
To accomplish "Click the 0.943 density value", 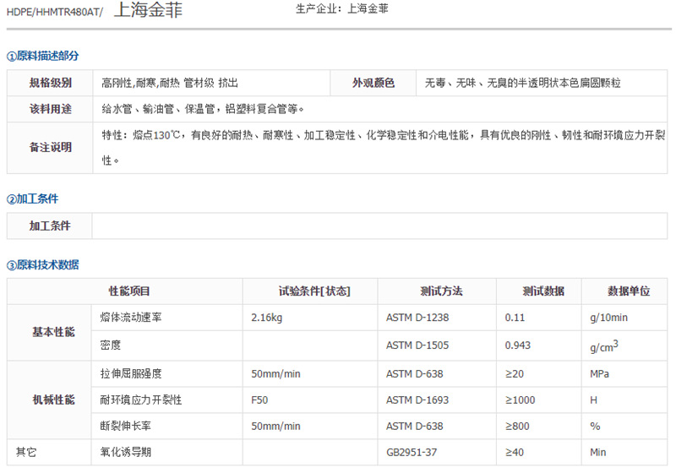I will (518, 345).
